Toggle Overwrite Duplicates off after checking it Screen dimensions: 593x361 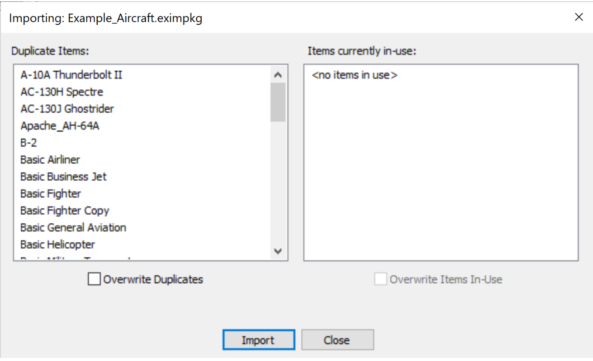[93, 279]
